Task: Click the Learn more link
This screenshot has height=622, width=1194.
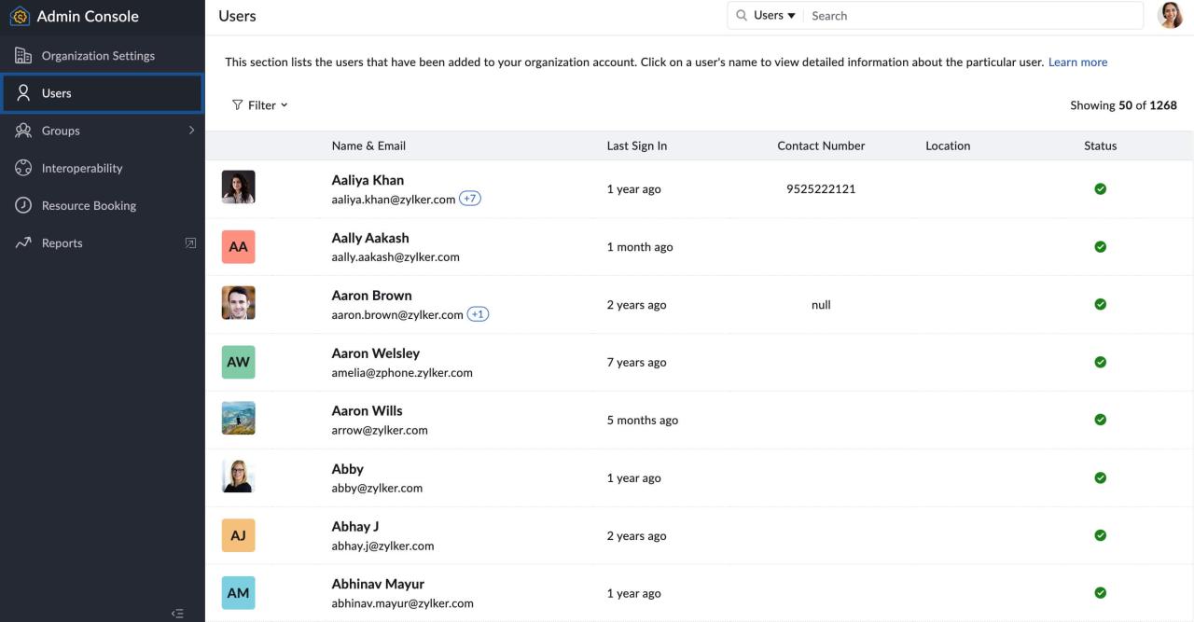Action: (x=1077, y=62)
